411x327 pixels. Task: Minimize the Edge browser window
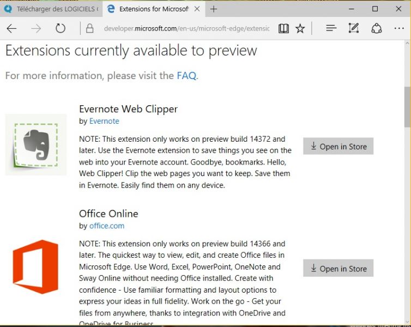[352, 9]
